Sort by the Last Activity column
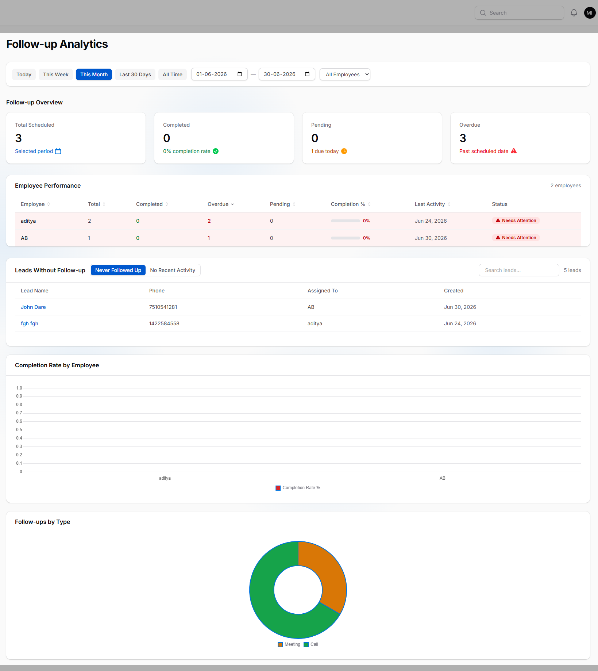 coord(432,204)
